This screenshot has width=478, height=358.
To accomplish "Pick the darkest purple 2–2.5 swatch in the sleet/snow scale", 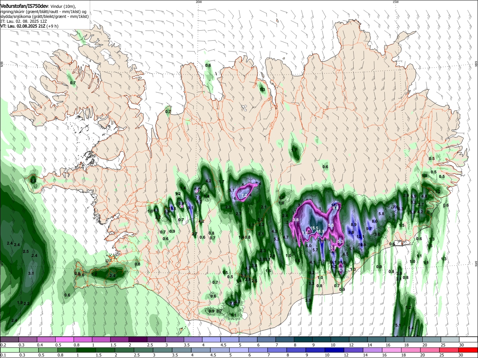I will click(138, 340).
